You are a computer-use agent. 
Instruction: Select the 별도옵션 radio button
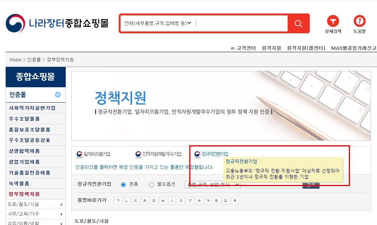pyautogui.click(x=151, y=185)
